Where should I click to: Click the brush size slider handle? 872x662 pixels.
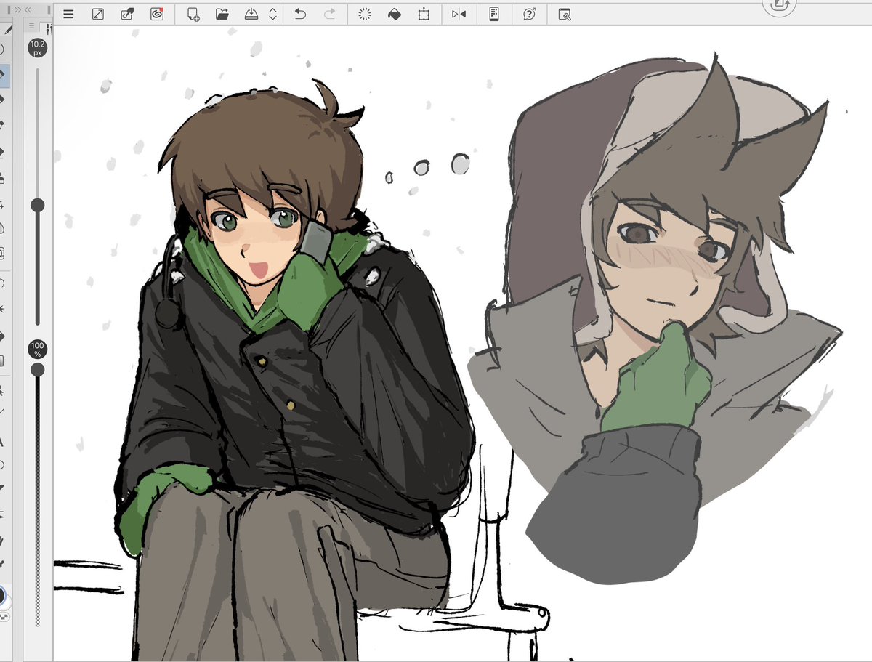click(x=38, y=206)
